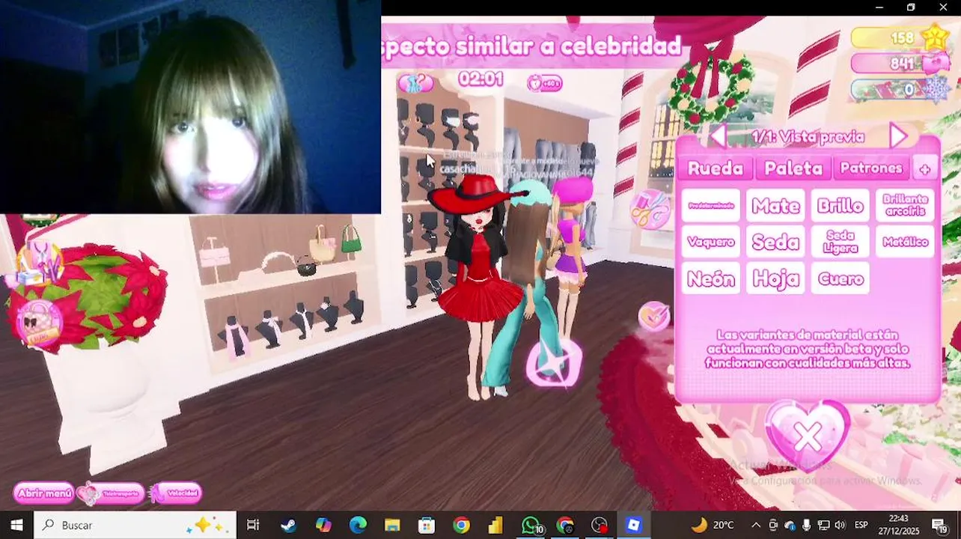Open the Windows Start menu
This screenshot has width=961, height=539.
(16, 525)
